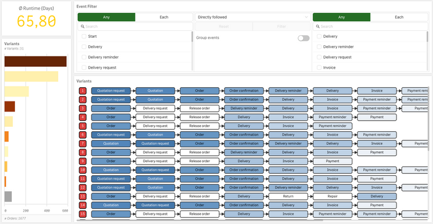433x224 pixels.
Task: Switch right filter to Each tab
Action: point(399,17)
